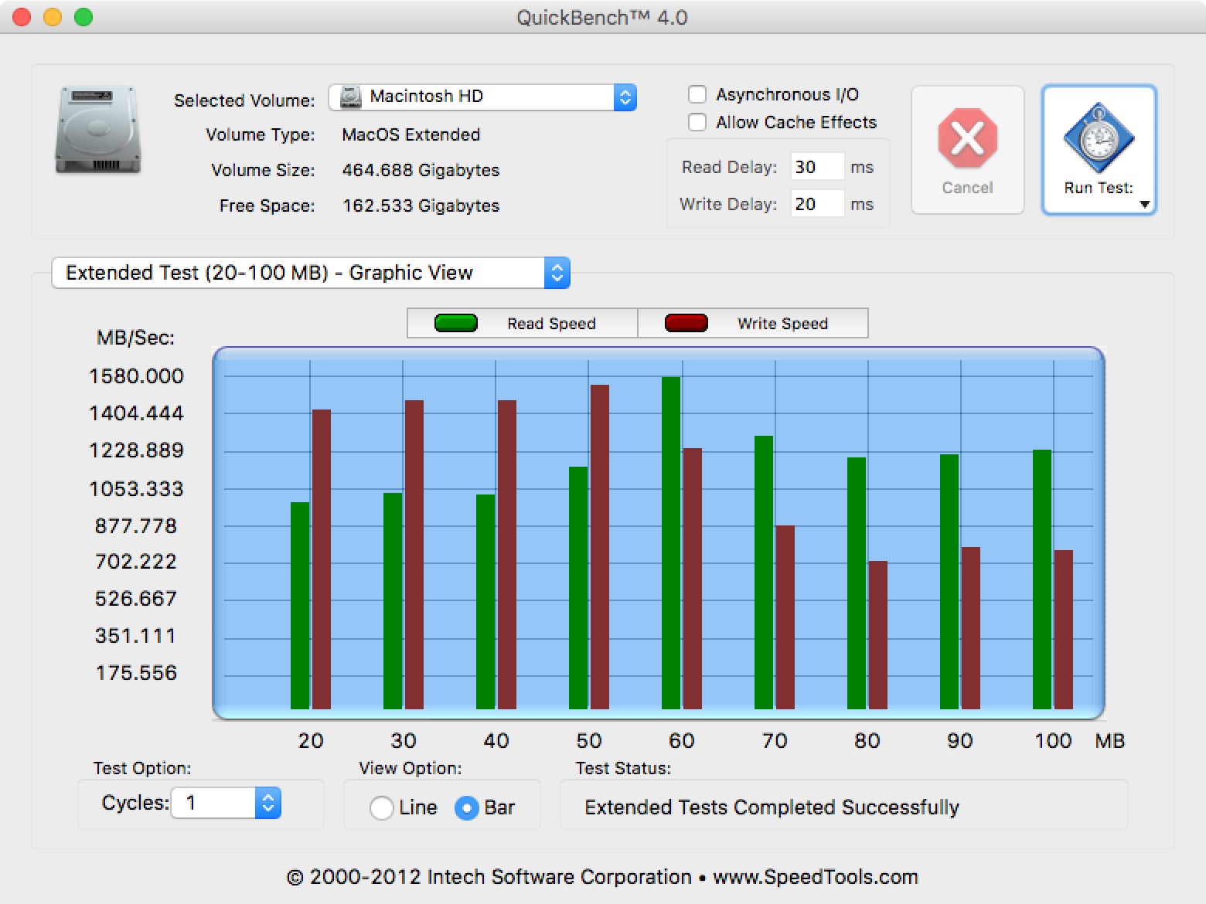Click the red X Cancel icon
The image size is (1206, 904).
[x=967, y=138]
